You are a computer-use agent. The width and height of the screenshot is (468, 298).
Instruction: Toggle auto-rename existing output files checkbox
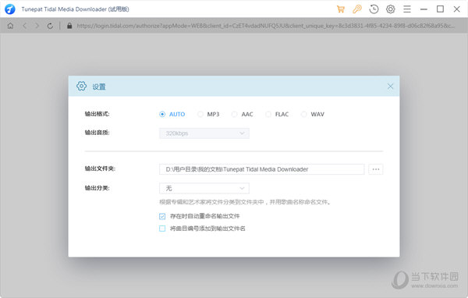click(162, 216)
